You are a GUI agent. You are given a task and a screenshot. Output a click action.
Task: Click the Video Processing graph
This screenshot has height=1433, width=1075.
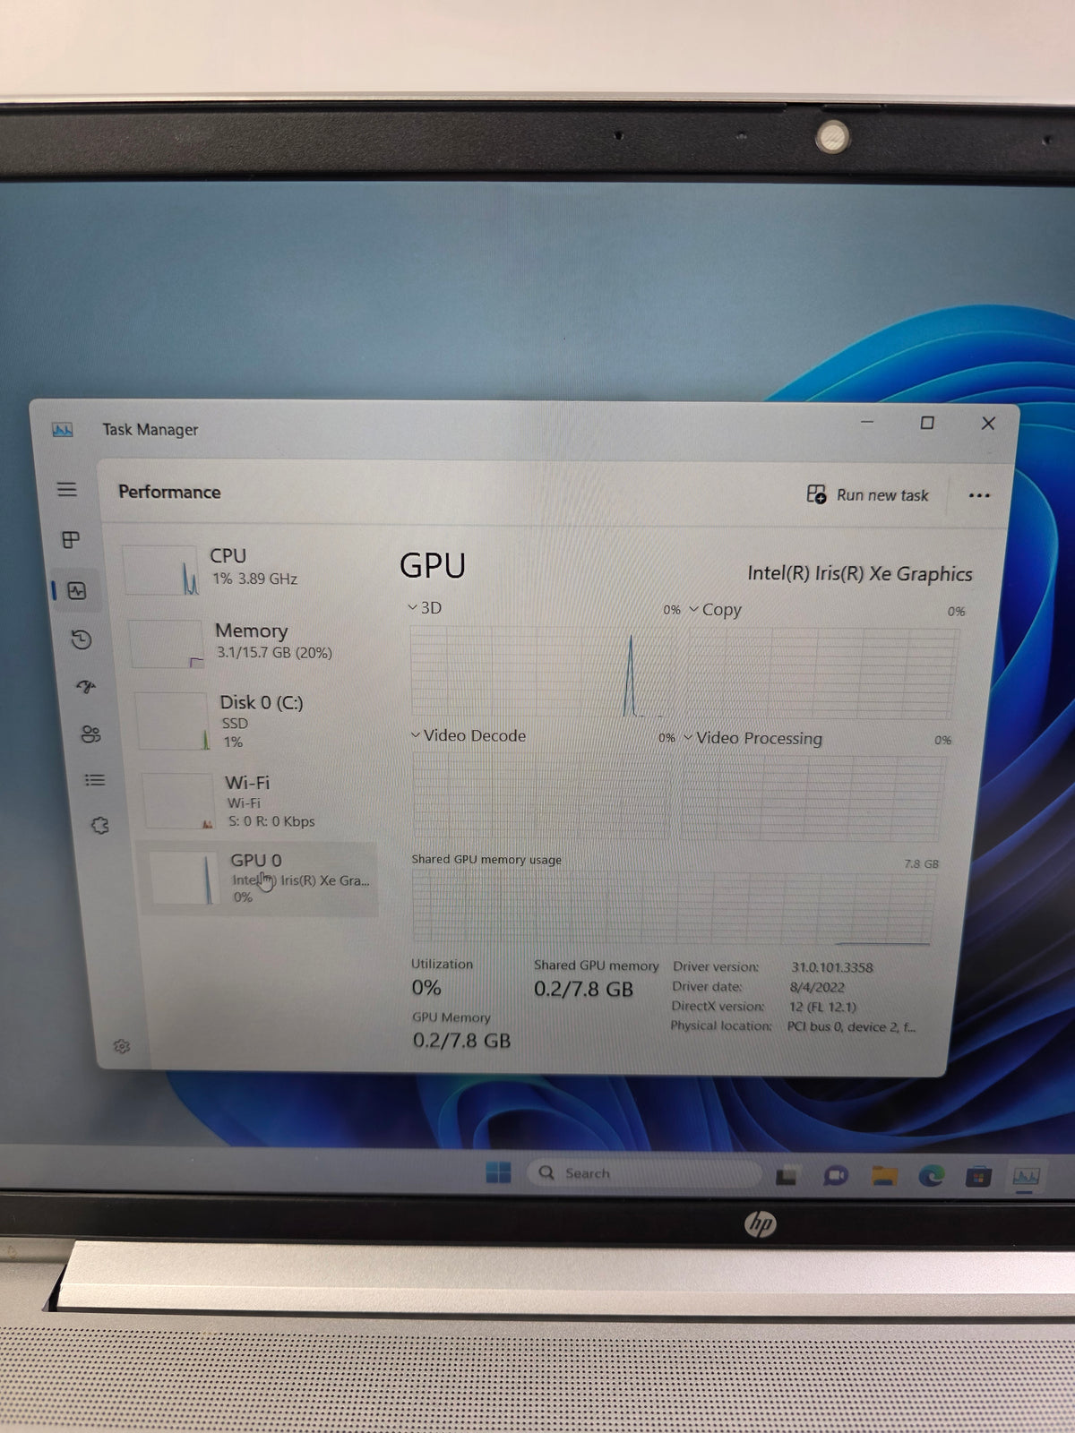(x=812, y=798)
